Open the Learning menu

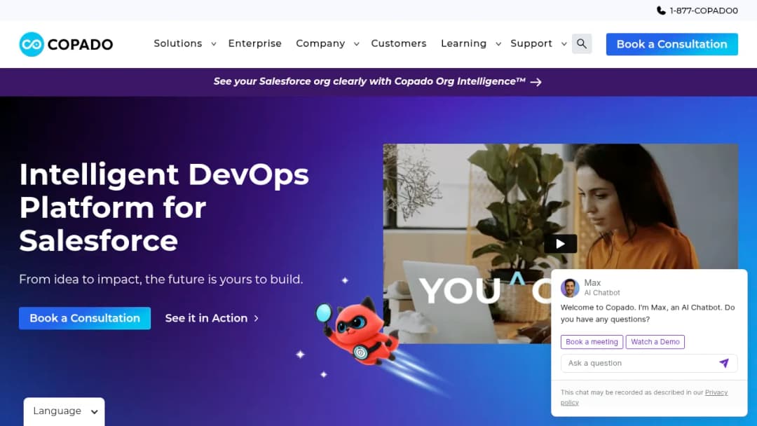tap(463, 43)
